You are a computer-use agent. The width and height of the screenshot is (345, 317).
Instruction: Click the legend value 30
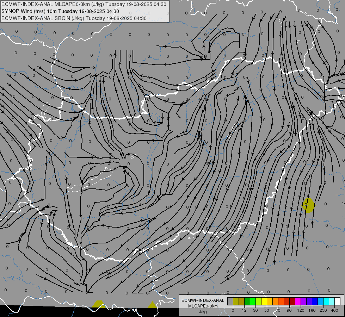[255, 310]
